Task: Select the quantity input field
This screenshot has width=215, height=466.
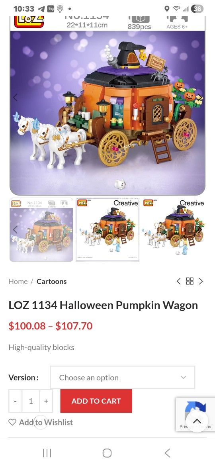Action: 31,401
